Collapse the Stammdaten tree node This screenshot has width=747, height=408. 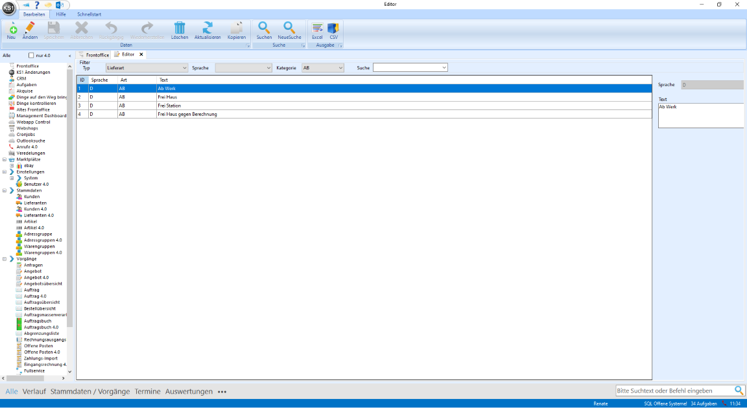5,190
